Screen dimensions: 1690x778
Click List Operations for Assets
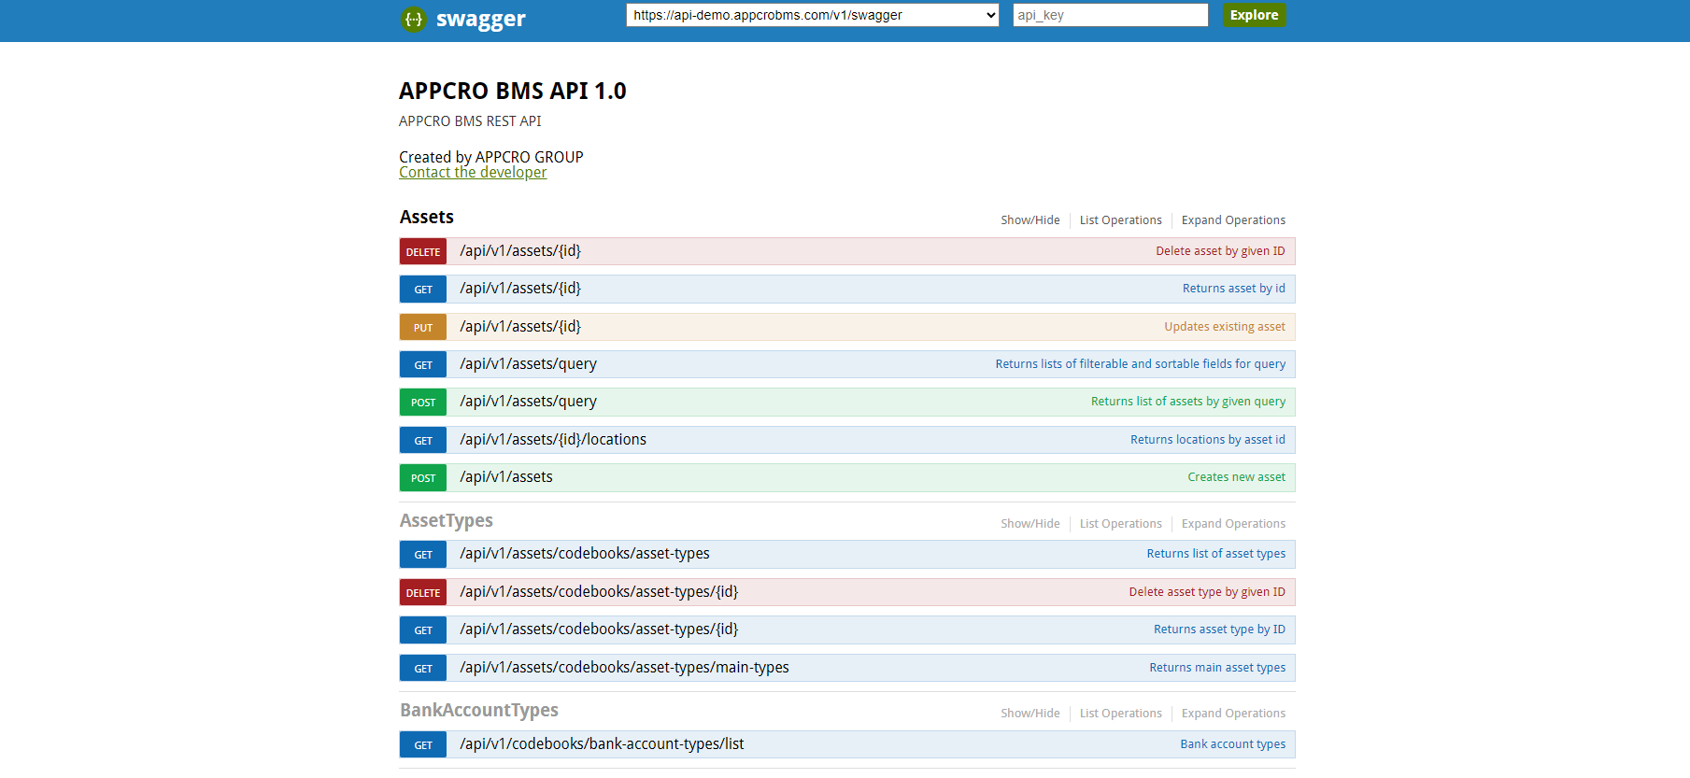point(1121,220)
